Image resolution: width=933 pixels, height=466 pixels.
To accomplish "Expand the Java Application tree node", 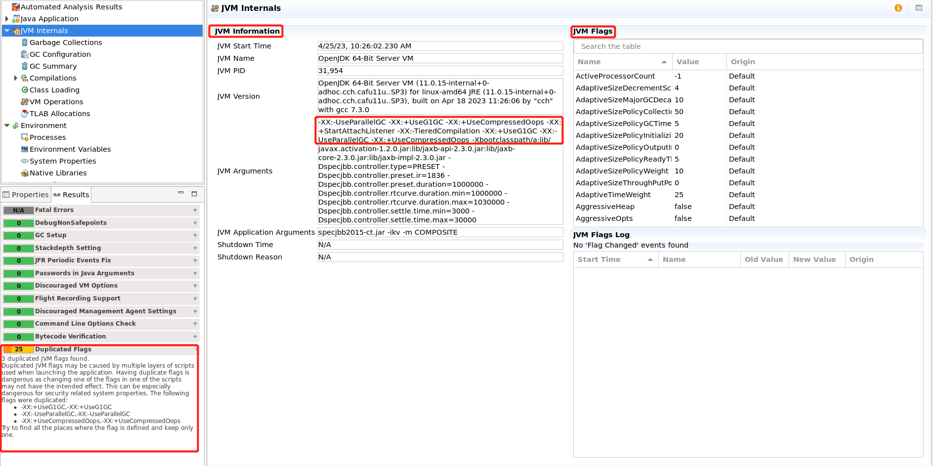I will (x=7, y=19).
